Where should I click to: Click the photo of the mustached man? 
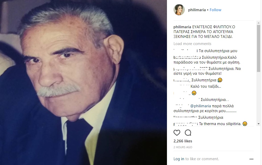(83, 82)
